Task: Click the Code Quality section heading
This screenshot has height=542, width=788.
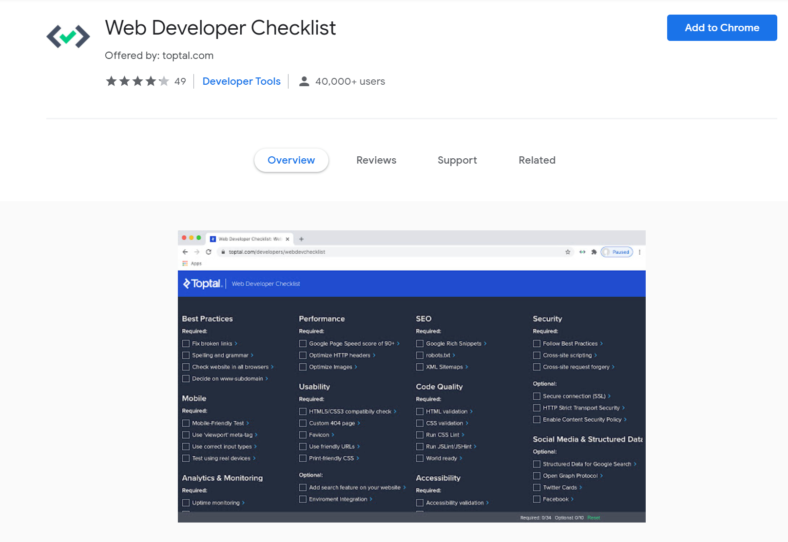Action: pos(440,387)
